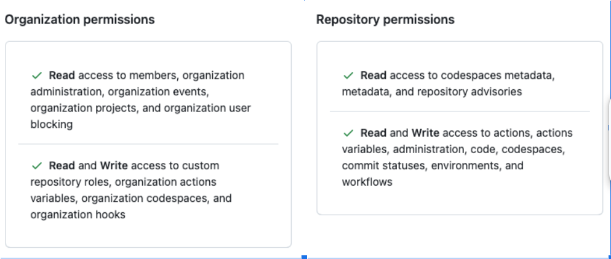The height and width of the screenshot is (259, 611).
Task: Select the Repository permissions heading
Action: [385, 20]
